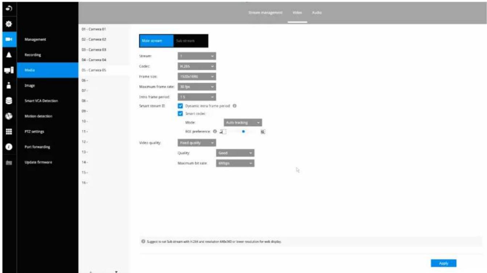The image size is (487, 273).
Task: Click the icon left of ROI slider
Action: pos(223,132)
